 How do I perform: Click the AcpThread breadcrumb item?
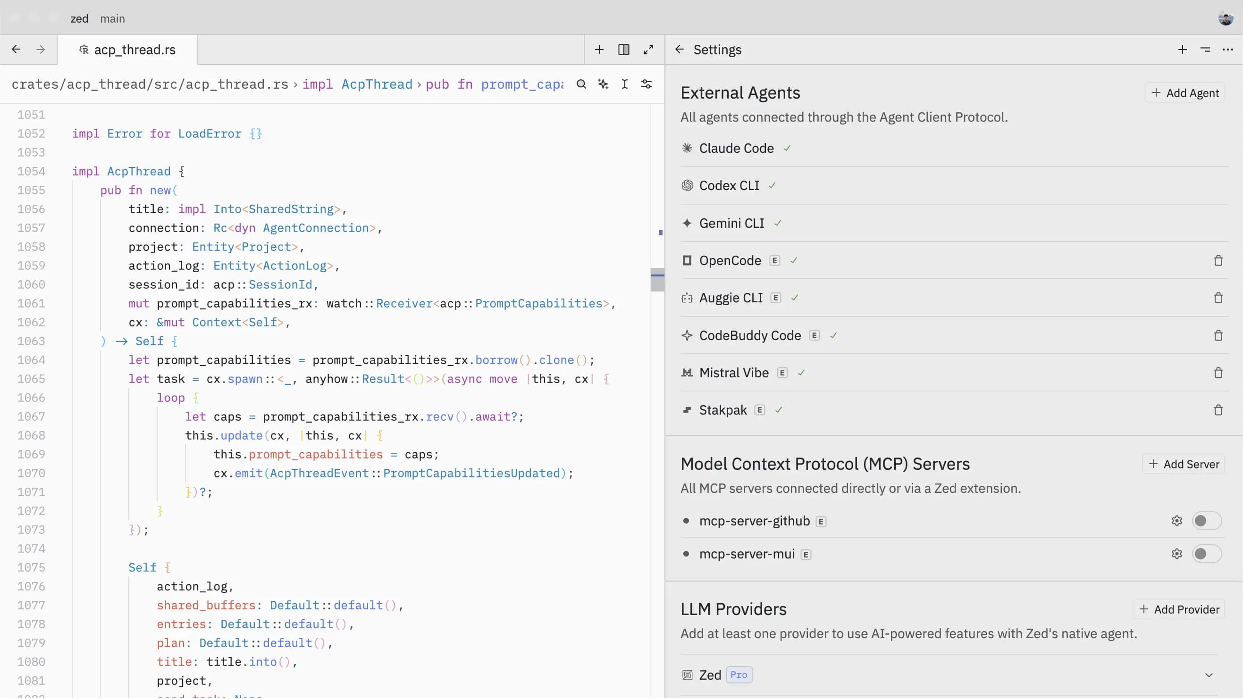[x=377, y=84]
